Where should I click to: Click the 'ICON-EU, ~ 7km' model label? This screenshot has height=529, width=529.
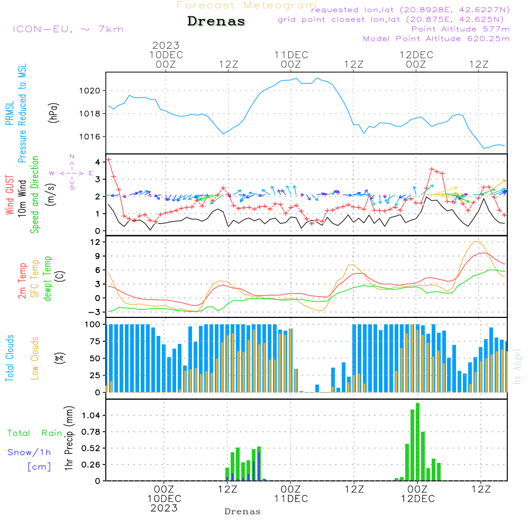[68, 29]
